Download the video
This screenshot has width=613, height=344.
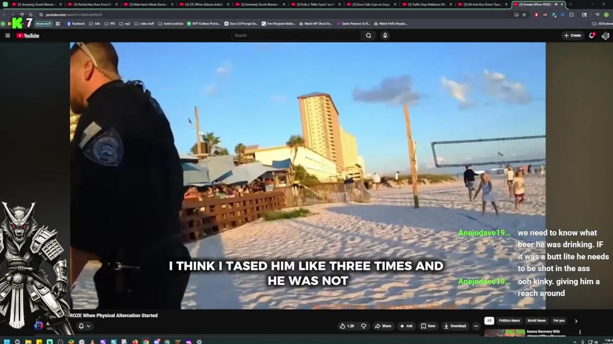(x=455, y=326)
